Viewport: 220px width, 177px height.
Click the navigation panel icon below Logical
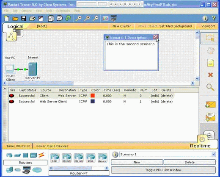click(x=11, y=36)
